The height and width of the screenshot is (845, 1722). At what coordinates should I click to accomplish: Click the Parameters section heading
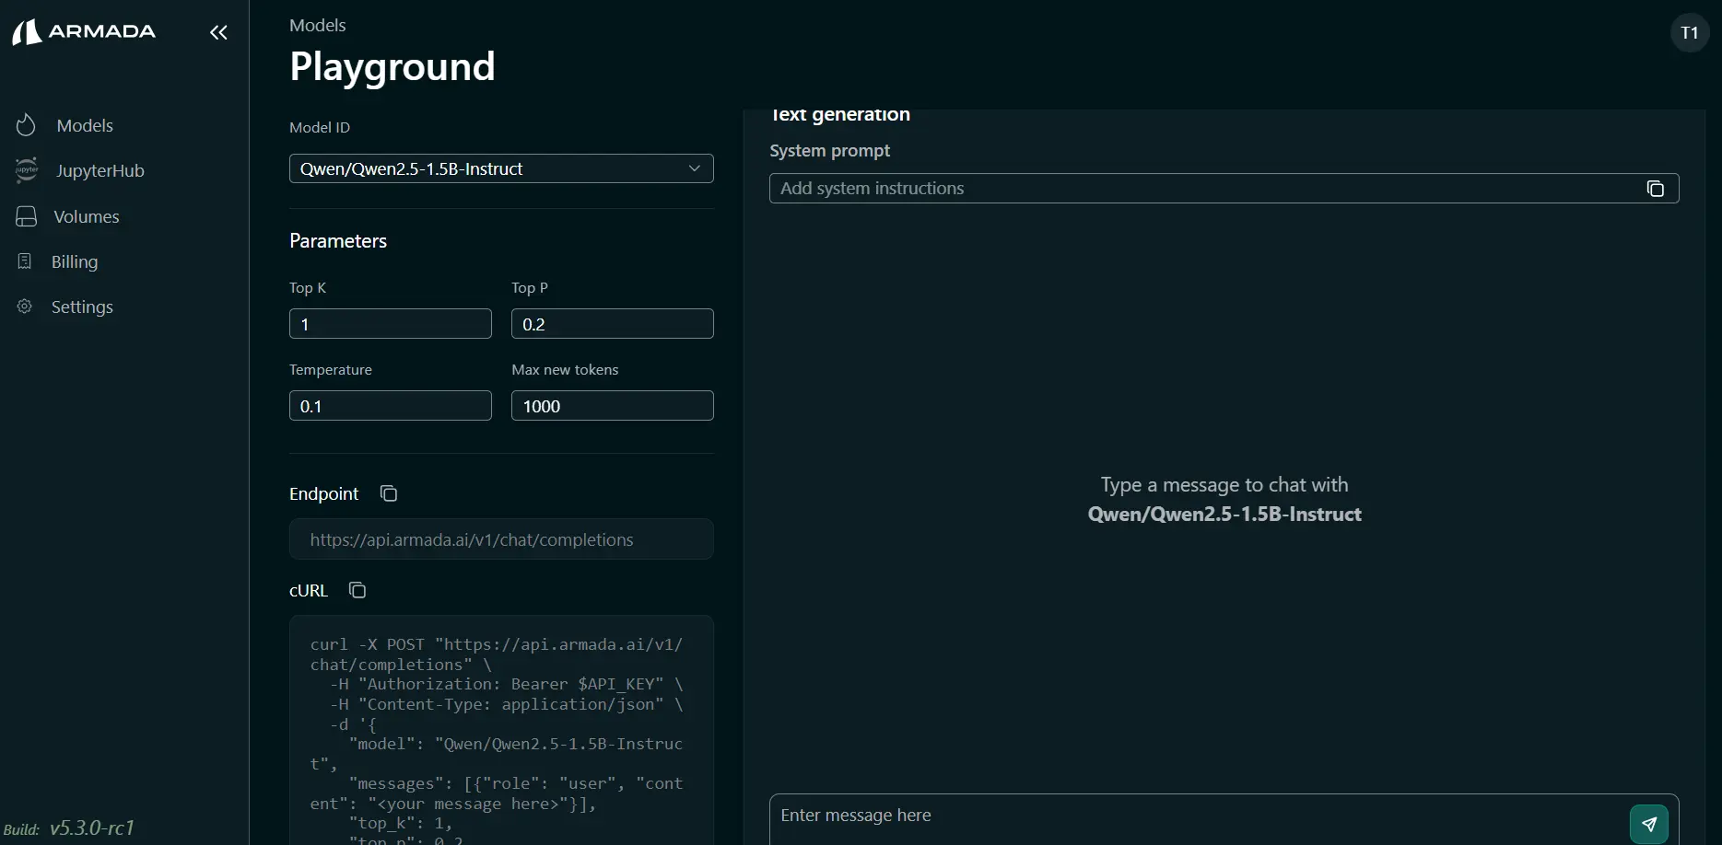tap(338, 241)
